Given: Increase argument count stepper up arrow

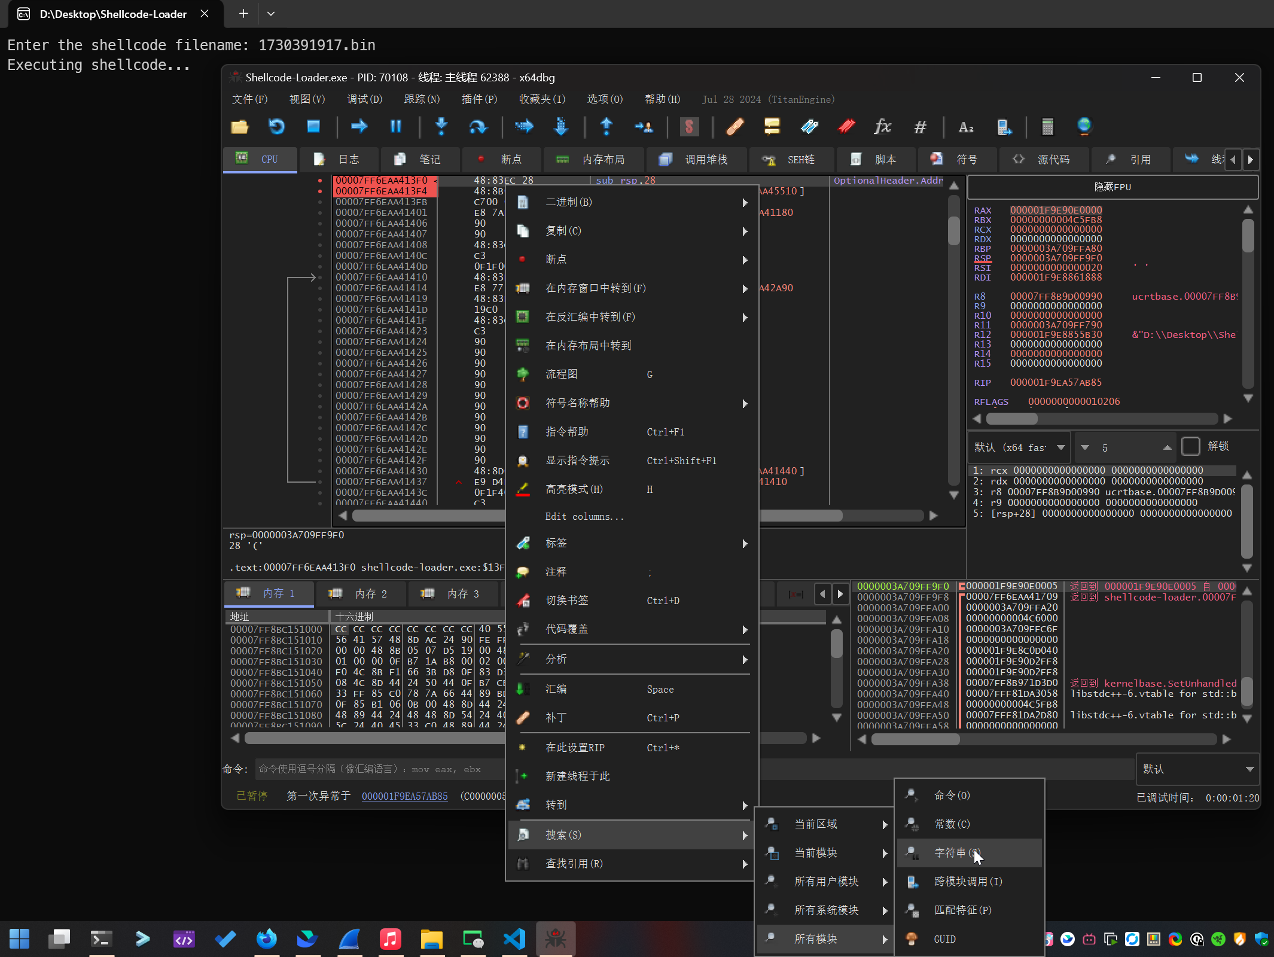Looking at the screenshot, I should tap(1166, 447).
